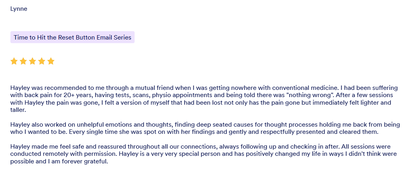Click the first star in the rating
This screenshot has height=171, width=409.
click(x=14, y=61)
